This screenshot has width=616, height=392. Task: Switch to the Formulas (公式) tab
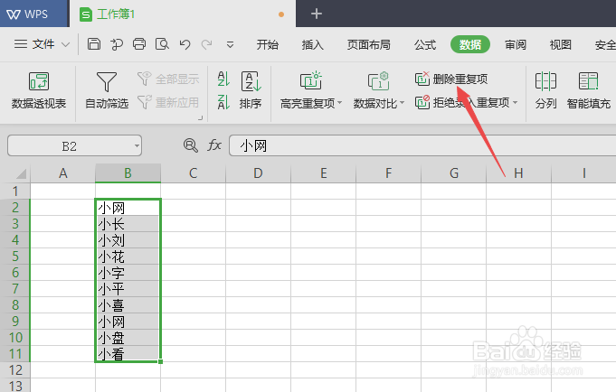click(x=425, y=45)
